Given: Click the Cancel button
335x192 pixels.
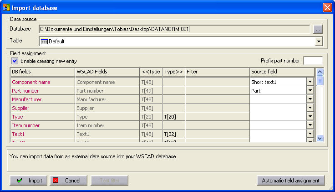Looking at the screenshot, I should 69,181.
